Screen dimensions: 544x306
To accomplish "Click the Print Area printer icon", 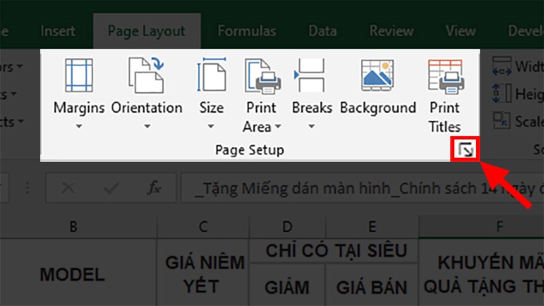I will pos(262,76).
